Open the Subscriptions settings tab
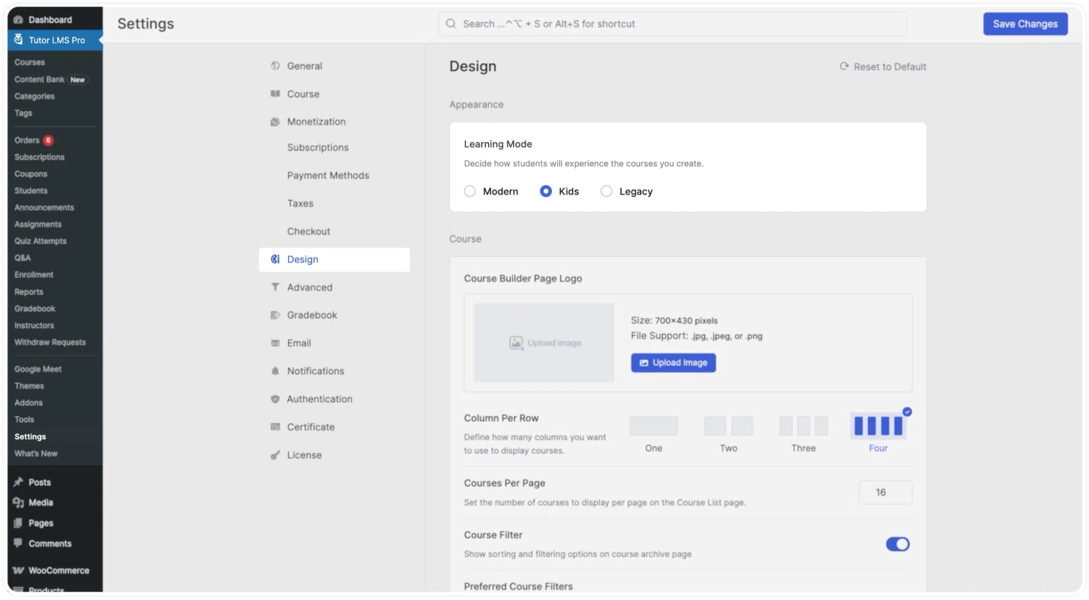Viewport: 1089px width, 600px height. pyautogui.click(x=318, y=148)
